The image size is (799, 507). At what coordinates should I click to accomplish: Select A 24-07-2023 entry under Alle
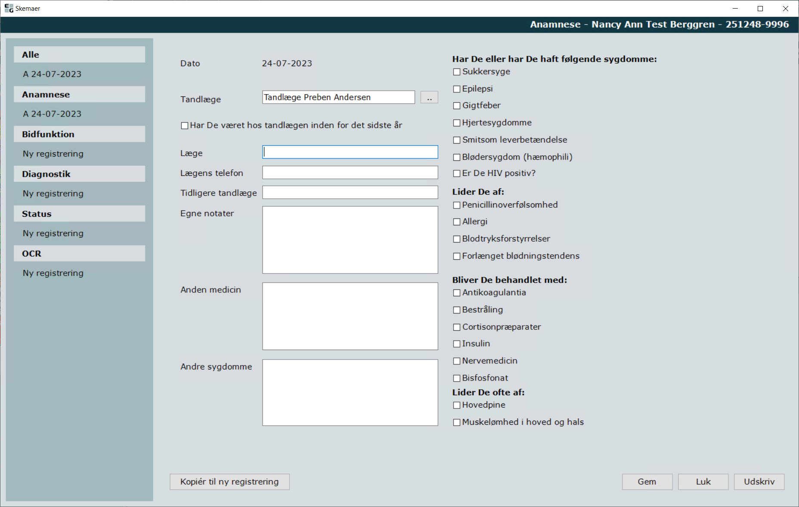52,74
